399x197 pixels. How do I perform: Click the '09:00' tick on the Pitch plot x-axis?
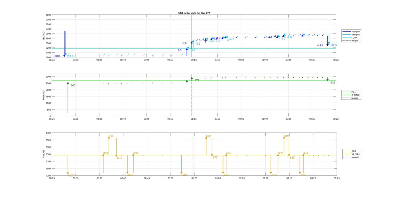(217, 119)
